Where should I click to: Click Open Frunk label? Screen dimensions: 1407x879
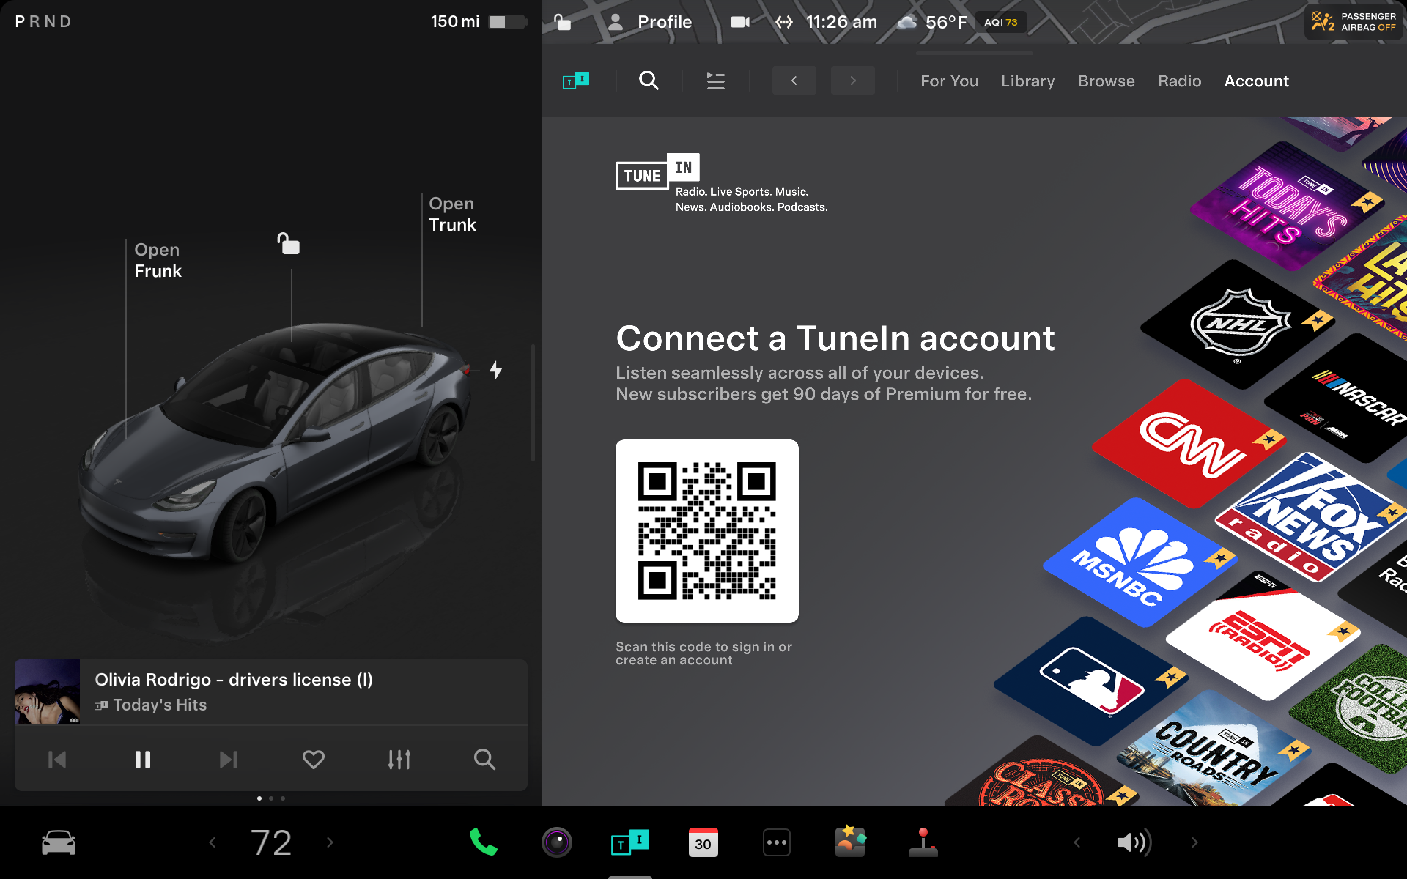tap(158, 260)
